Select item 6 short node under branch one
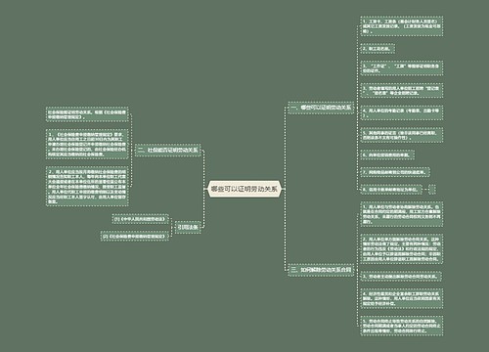This screenshot has width=489, height=352. click(x=387, y=154)
